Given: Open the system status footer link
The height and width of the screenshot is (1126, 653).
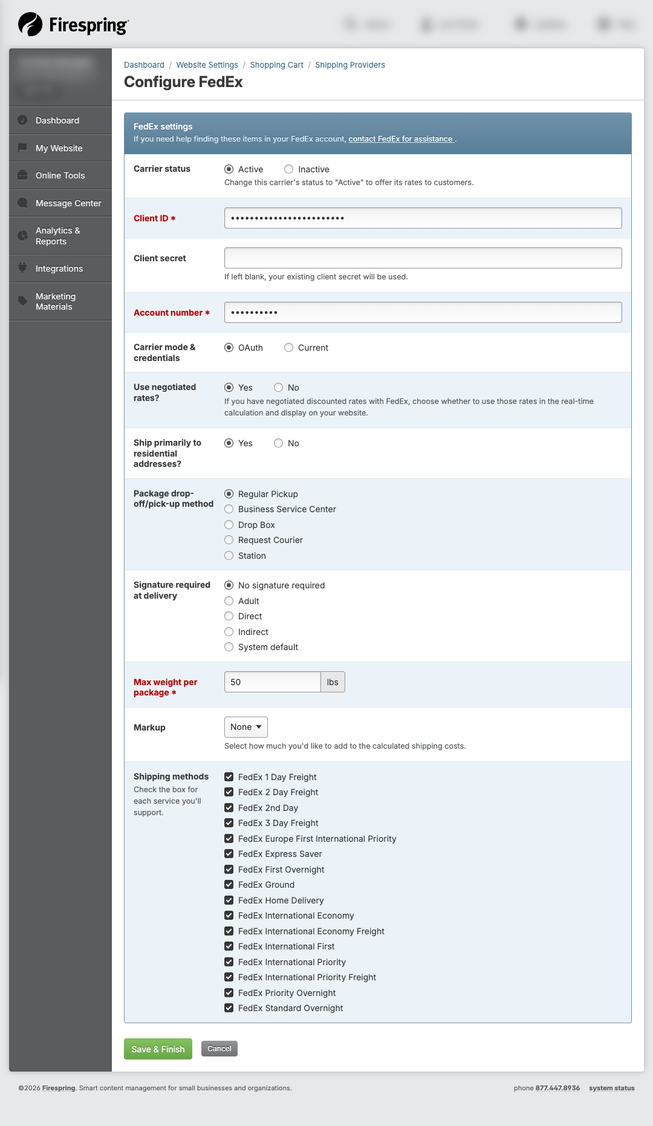Looking at the screenshot, I should [x=611, y=1088].
